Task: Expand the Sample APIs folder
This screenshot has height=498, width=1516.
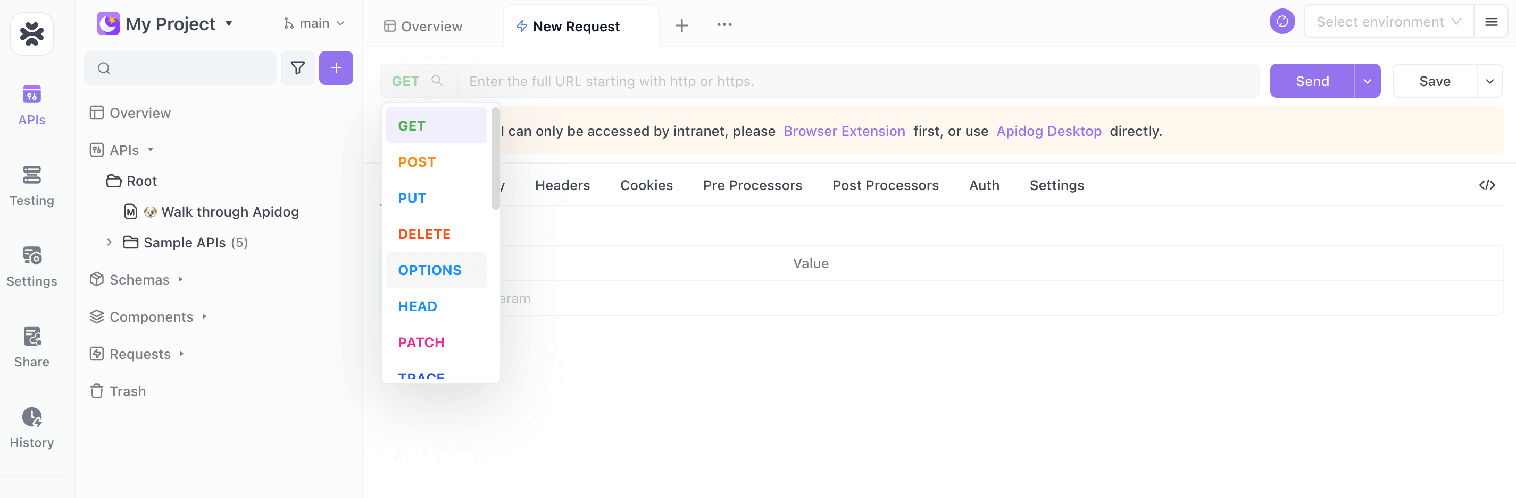Action: 109,242
